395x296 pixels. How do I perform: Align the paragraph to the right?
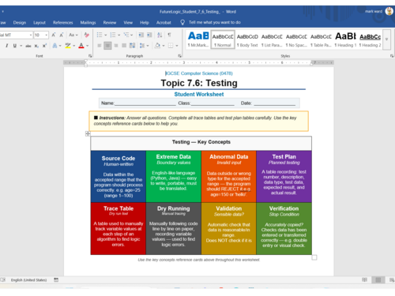tap(116, 46)
